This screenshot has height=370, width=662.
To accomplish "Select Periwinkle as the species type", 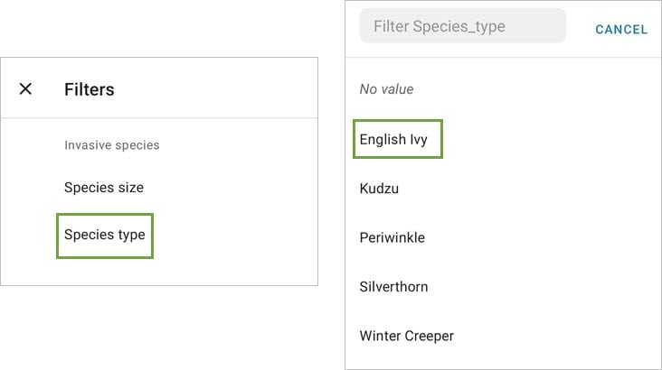I will (x=392, y=237).
